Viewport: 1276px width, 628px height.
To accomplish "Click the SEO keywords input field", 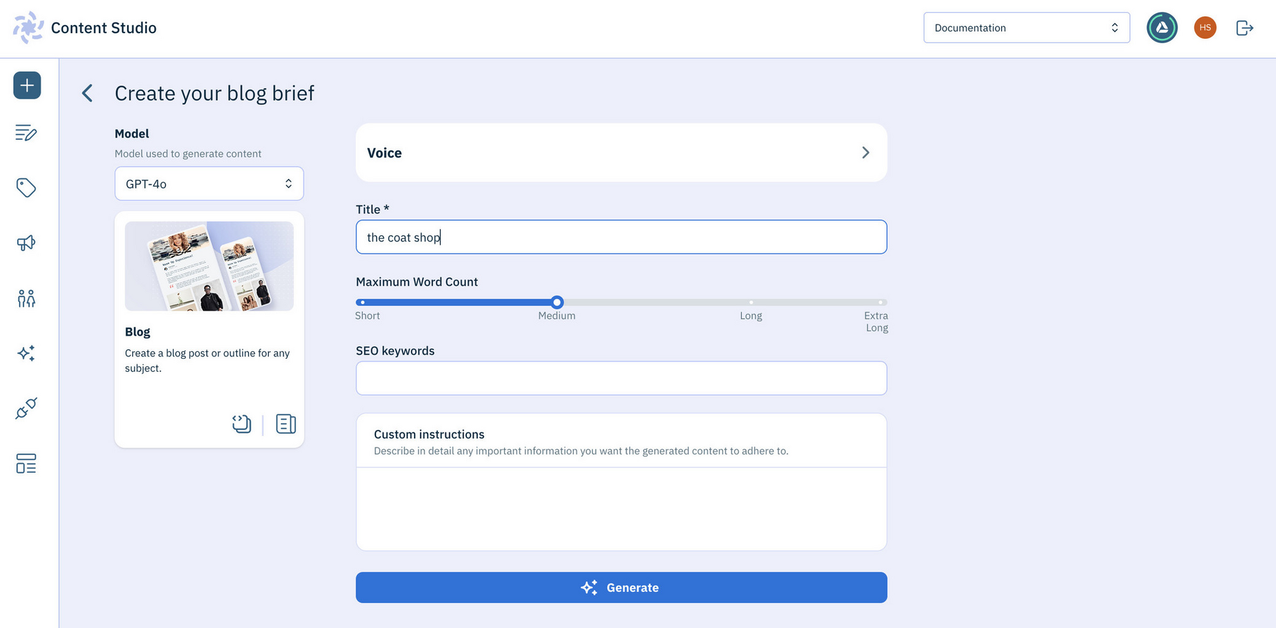I will click(621, 378).
